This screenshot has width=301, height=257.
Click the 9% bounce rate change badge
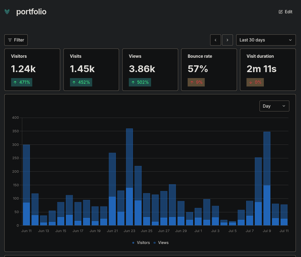click(196, 82)
